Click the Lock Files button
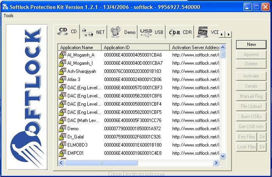This screenshot has width=272, height=177. 247,147
